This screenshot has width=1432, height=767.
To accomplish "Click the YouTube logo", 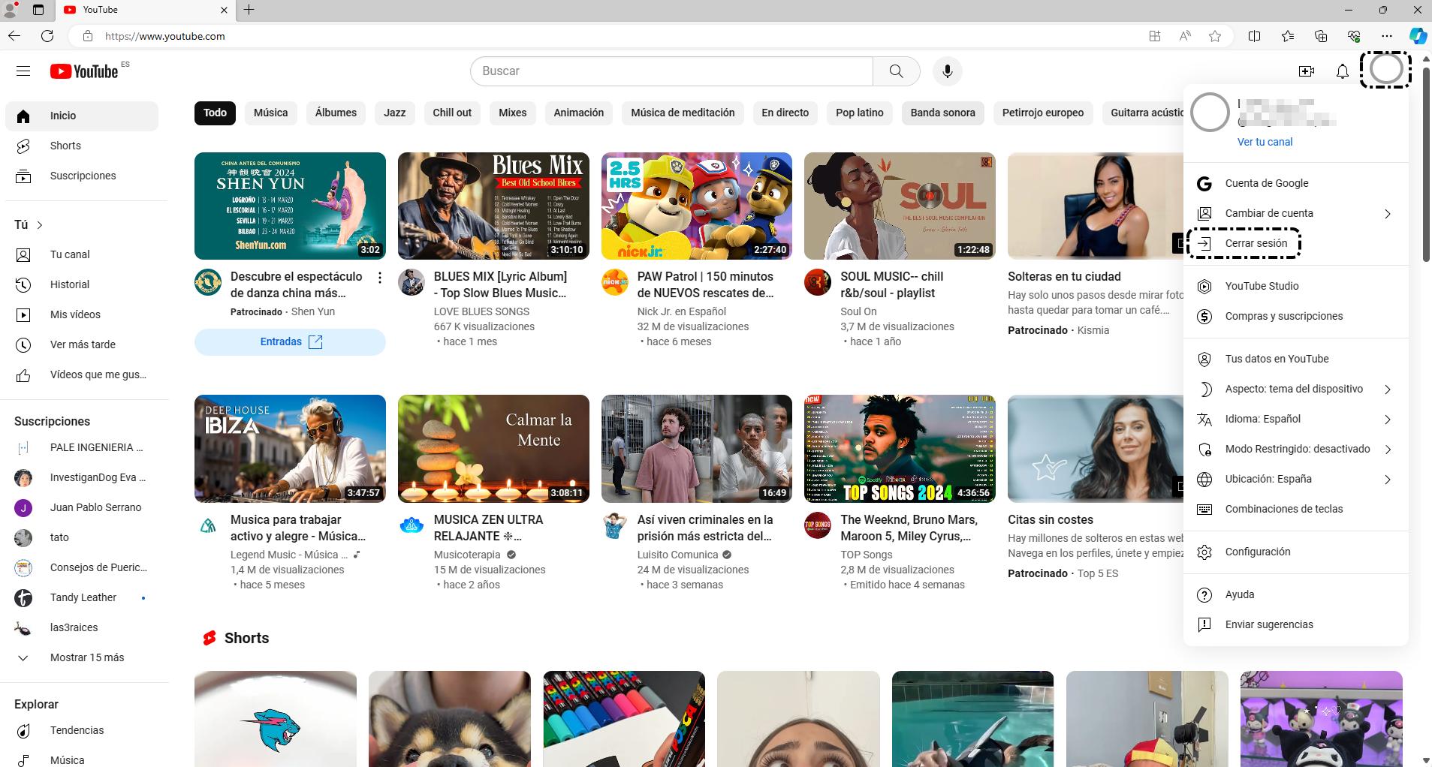I will coord(84,71).
